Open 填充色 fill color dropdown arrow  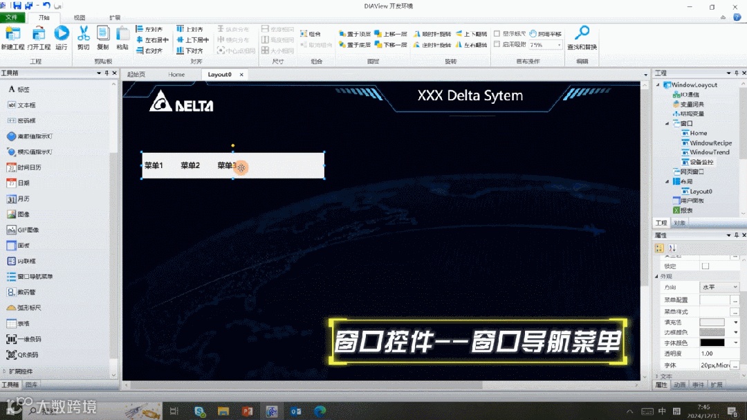click(735, 322)
